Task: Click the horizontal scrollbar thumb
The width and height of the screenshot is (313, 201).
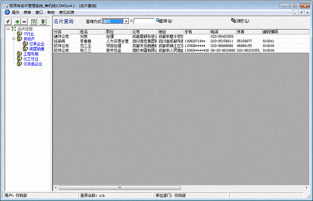Action: pyautogui.click(x=120, y=187)
